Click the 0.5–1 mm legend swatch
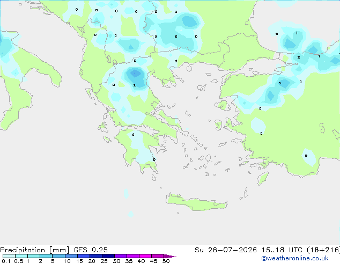The image size is (340, 263). [21, 256]
